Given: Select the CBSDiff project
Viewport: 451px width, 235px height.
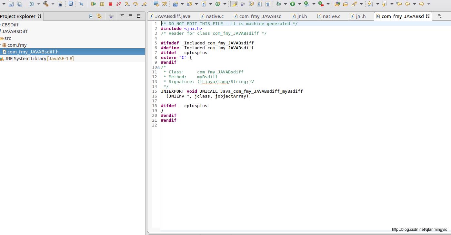Looking at the screenshot, I should 10,25.
